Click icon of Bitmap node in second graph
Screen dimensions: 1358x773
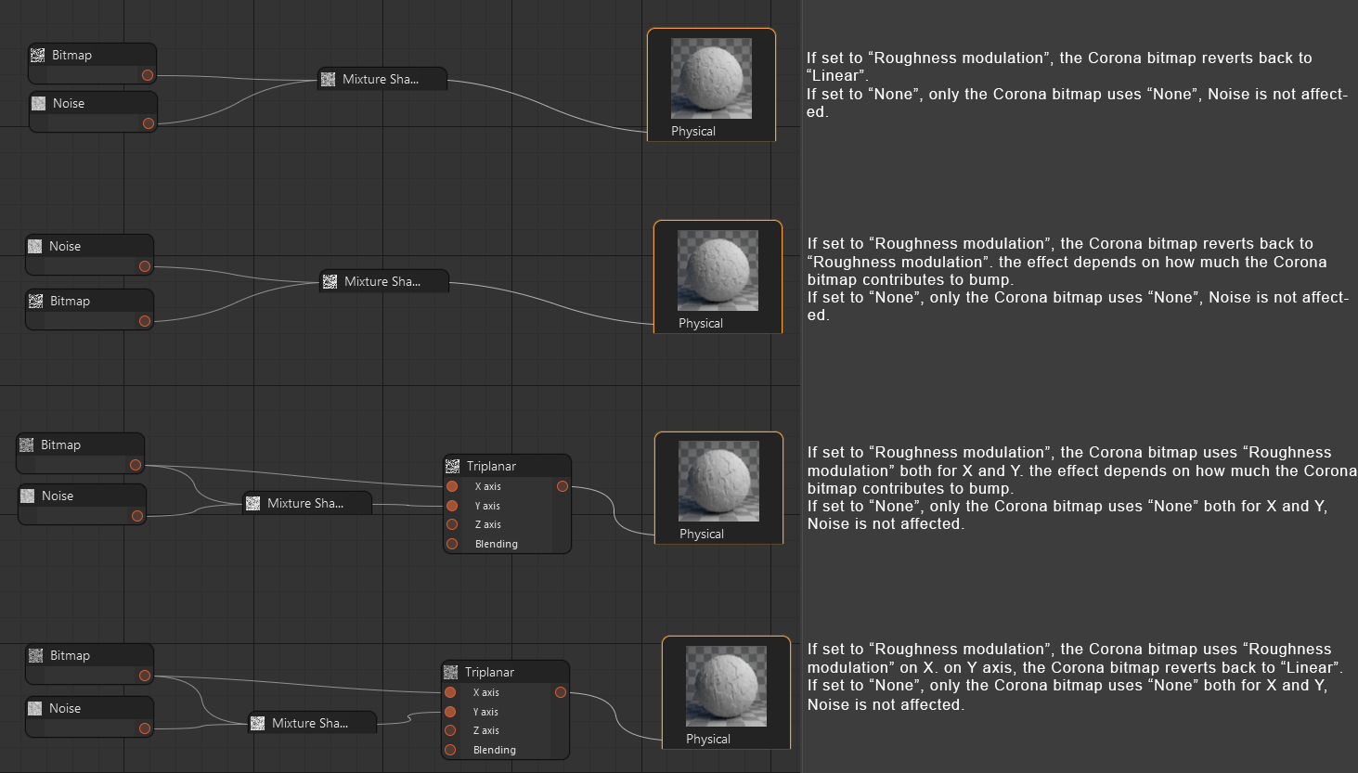click(35, 302)
